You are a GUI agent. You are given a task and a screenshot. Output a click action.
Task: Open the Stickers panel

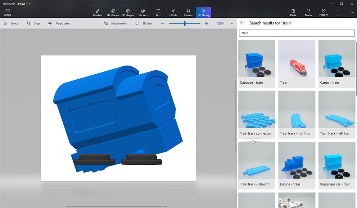pos(143,13)
